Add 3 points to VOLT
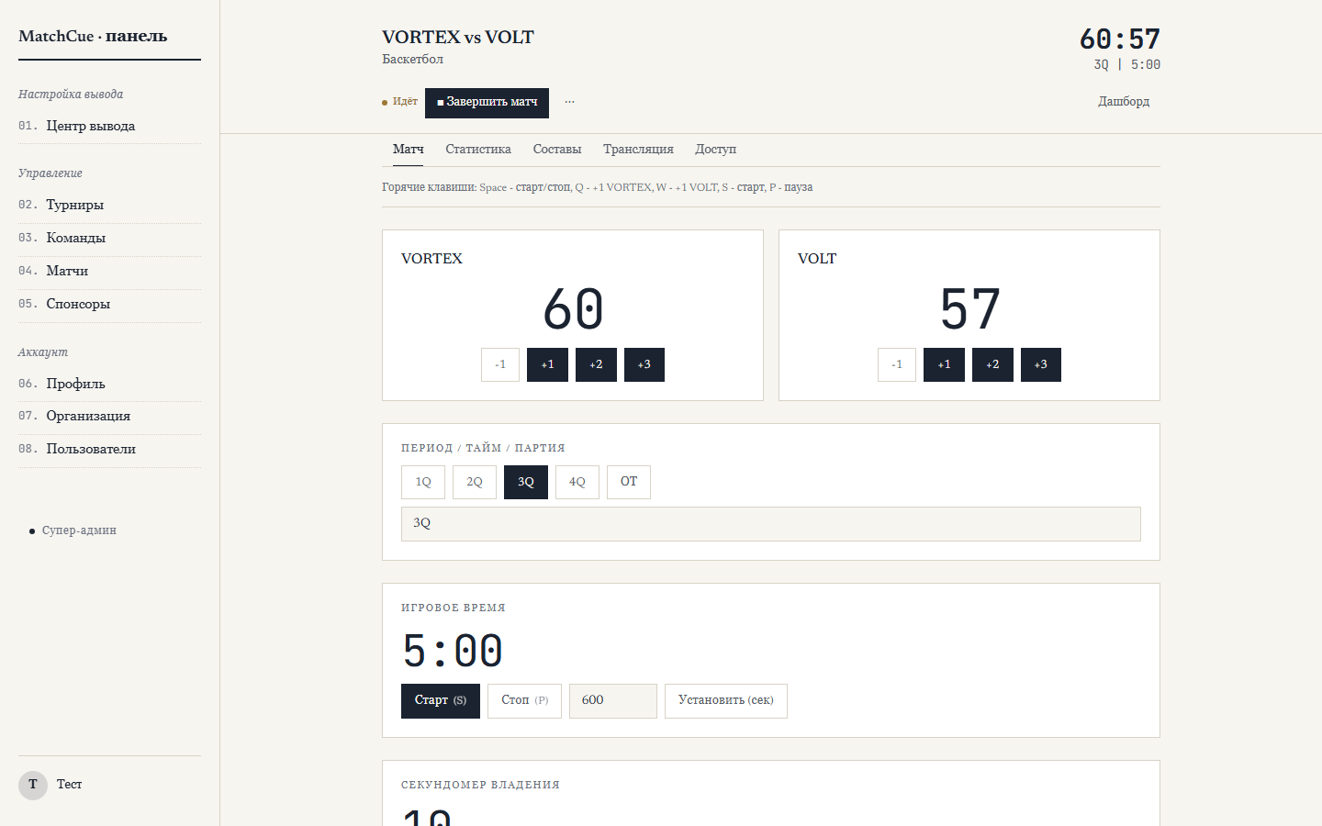 [x=1041, y=364]
